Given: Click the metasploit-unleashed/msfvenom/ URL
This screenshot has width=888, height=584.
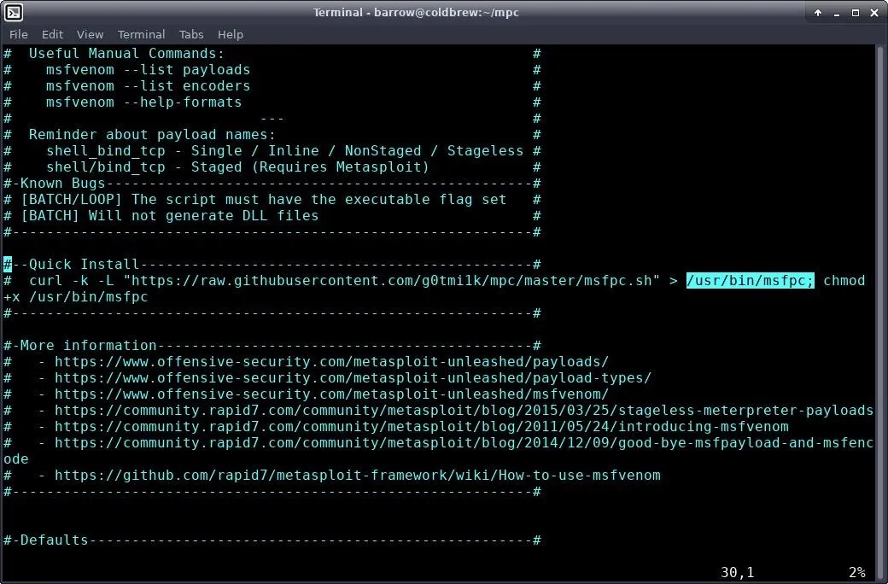Looking at the screenshot, I should coord(331,394).
